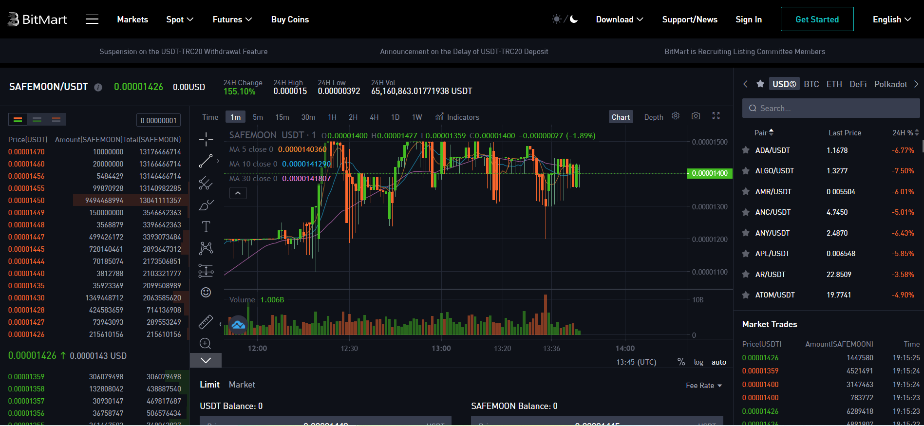Open the TradingView logo link on chart
The image size is (924, 426).
pyautogui.click(x=238, y=325)
